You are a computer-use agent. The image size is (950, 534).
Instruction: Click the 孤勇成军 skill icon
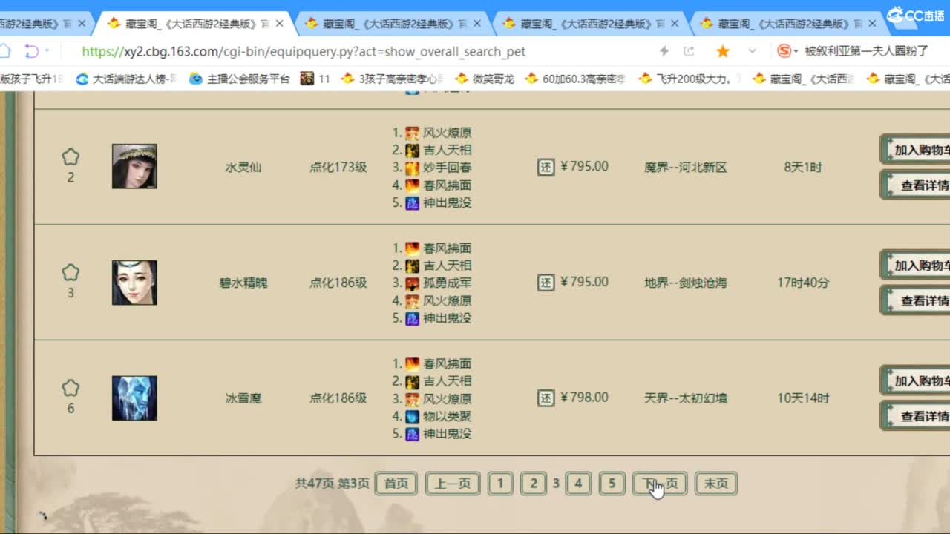(x=412, y=283)
